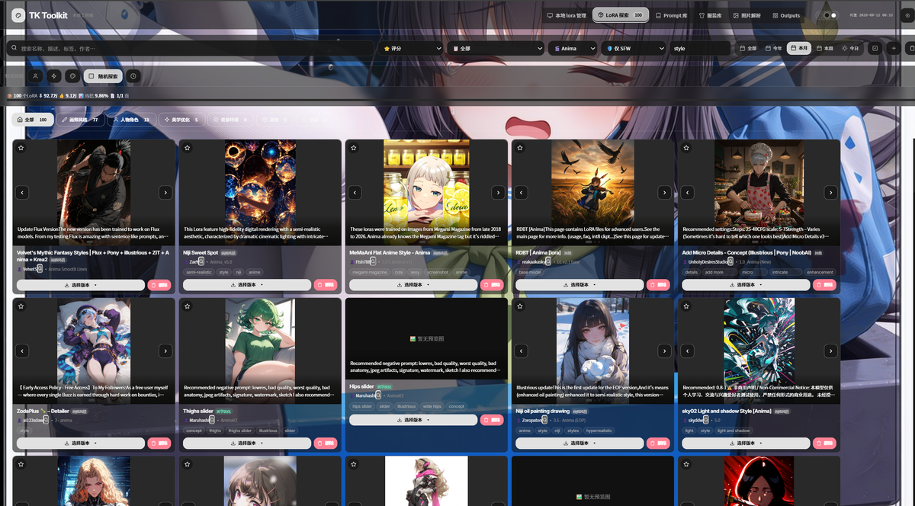Viewport: 915px width, 506px height.
Task: Click the style tag input field
Action: click(699, 48)
